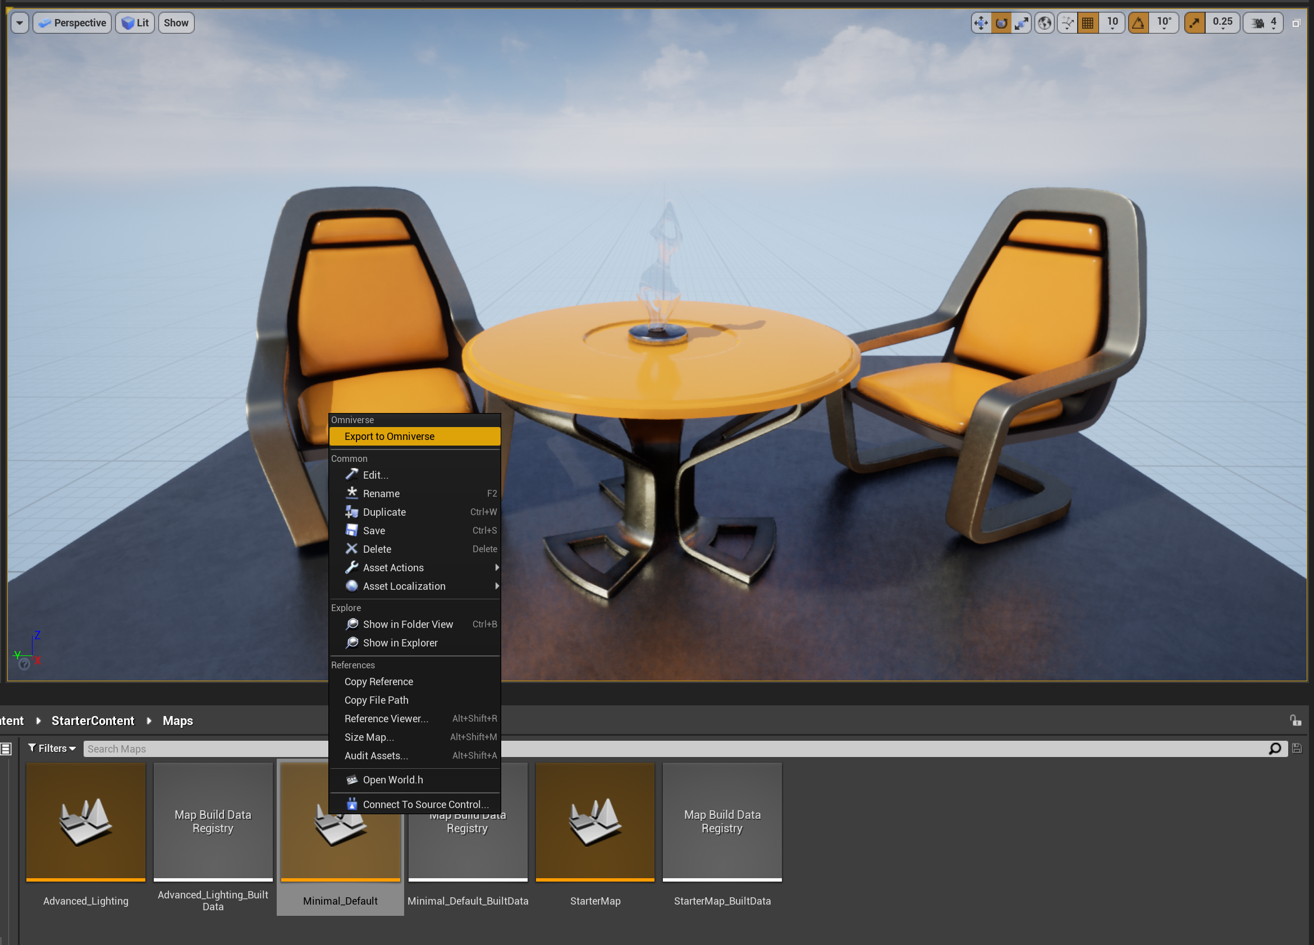The image size is (1314, 945).
Task: Open the surface snapping options
Action: (x=1067, y=23)
